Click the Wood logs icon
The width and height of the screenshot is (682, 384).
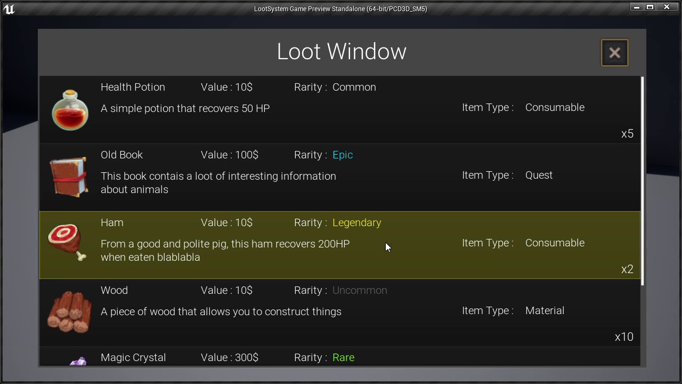(x=69, y=312)
